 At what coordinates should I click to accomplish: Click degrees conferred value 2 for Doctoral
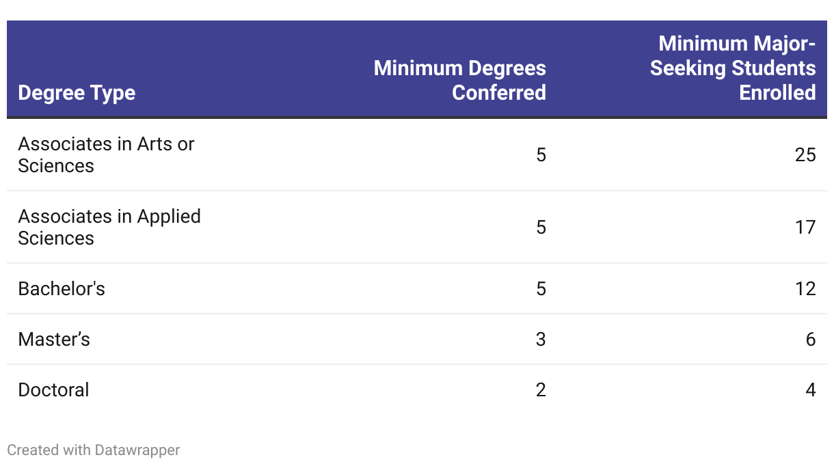(x=541, y=390)
